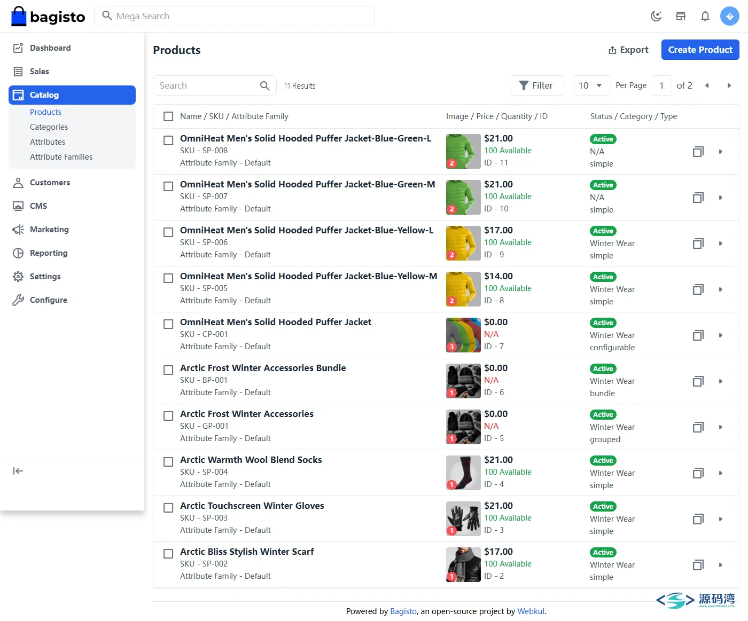Copy product SP-006 using the duplicate icon
Screen dimensions: 748x621
coord(698,243)
